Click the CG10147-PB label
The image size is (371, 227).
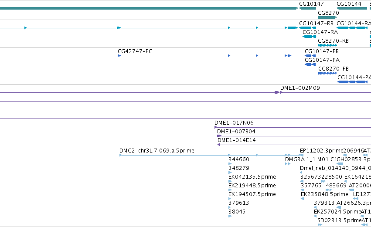pyautogui.click(x=322, y=51)
